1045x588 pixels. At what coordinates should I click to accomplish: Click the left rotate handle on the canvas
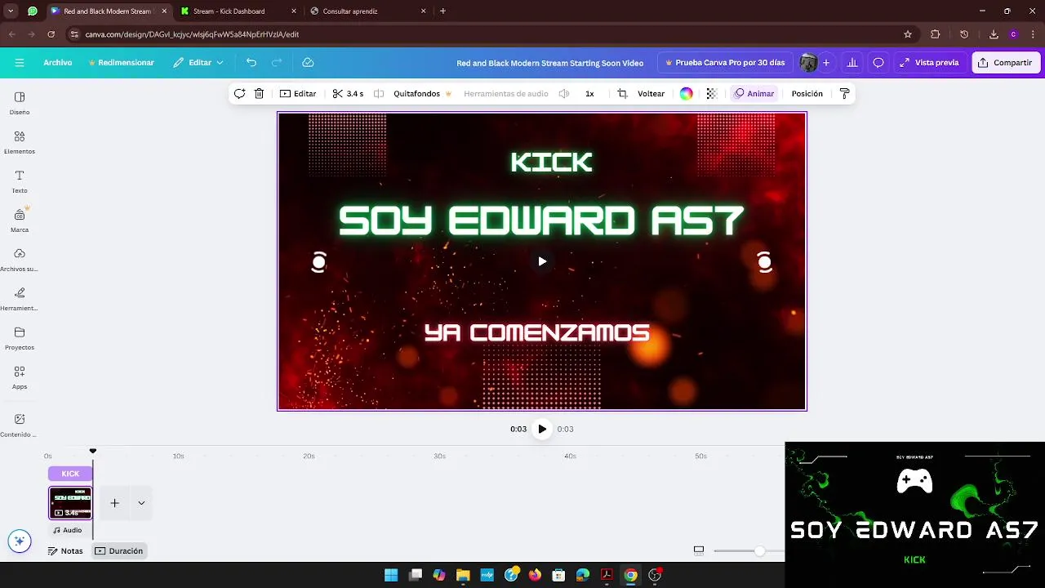tap(319, 262)
